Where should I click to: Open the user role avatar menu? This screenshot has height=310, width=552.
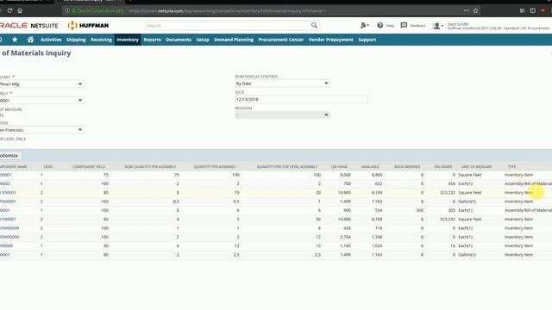tap(437, 26)
